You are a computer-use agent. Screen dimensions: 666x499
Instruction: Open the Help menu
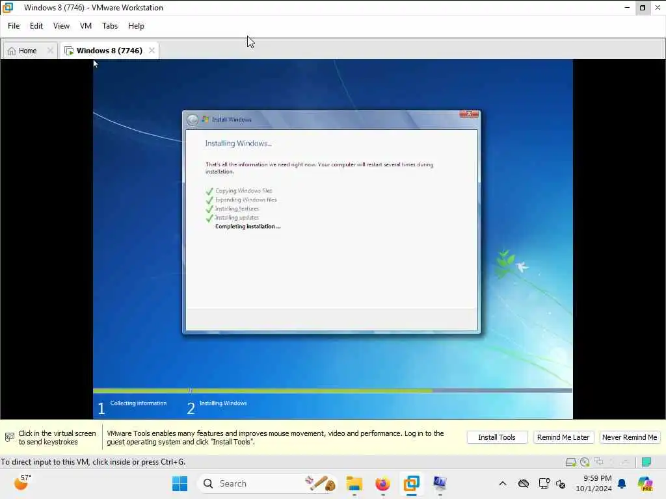[x=136, y=26]
